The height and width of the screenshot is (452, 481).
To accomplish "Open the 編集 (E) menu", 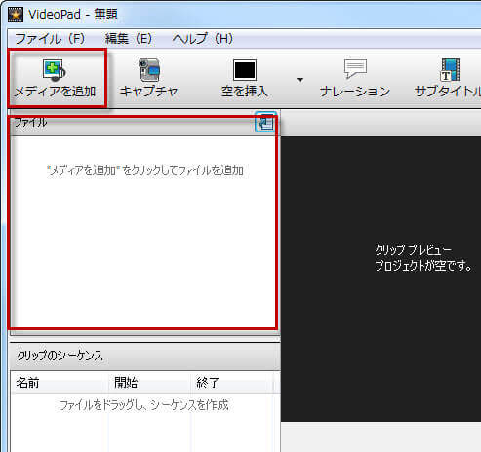I will point(129,39).
